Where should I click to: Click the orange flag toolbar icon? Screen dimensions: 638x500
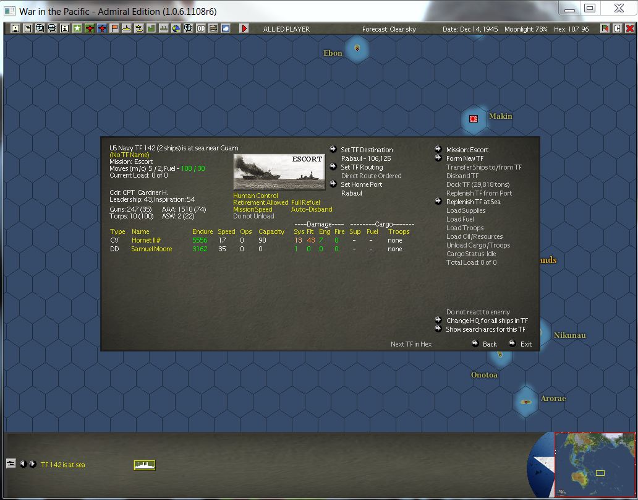click(114, 28)
